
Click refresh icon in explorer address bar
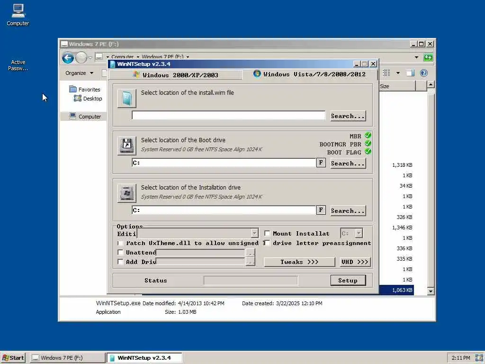click(428, 57)
